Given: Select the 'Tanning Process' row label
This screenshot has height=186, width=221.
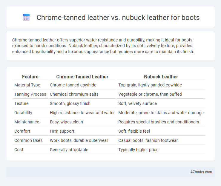Looking at the screenshot, I should pos(30,94).
